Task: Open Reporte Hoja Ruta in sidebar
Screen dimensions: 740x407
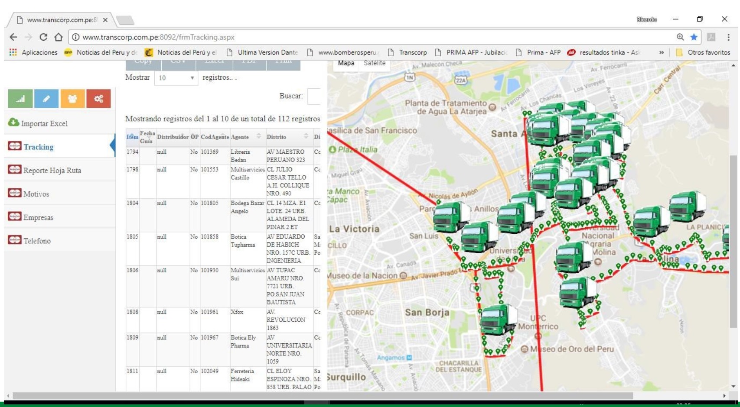Action: [x=52, y=170]
